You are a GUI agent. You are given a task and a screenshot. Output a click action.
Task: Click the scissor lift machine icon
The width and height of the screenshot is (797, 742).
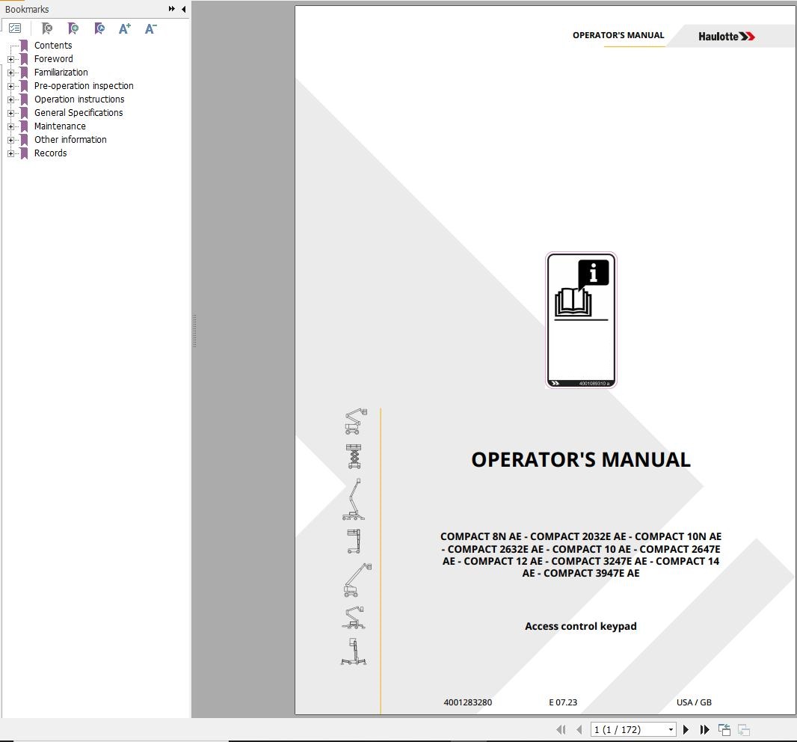pos(354,456)
